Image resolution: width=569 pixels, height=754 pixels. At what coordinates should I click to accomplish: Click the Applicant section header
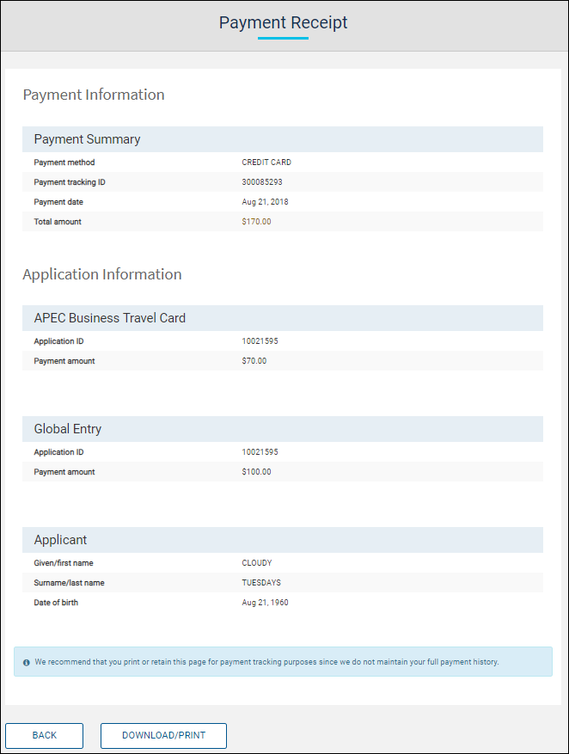pos(60,540)
